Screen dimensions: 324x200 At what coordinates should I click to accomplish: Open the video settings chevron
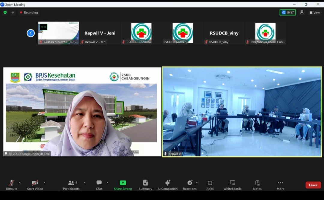coord(44,182)
